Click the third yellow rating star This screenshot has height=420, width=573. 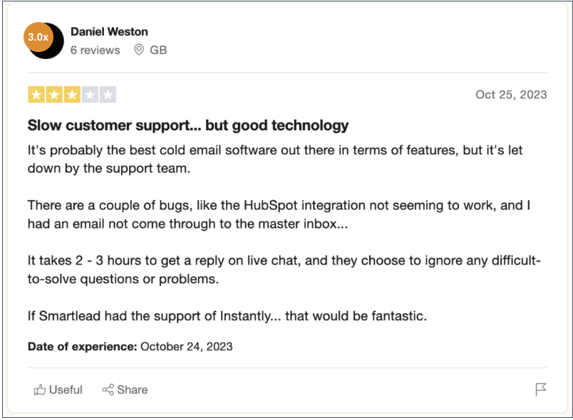click(72, 95)
